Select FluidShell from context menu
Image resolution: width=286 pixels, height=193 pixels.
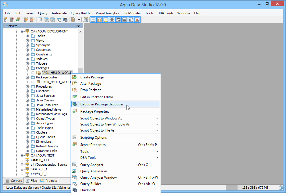pos(116,190)
